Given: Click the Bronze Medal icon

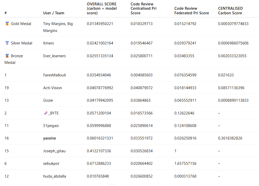Looking at the screenshot, I should pyautogui.click(x=7, y=56).
